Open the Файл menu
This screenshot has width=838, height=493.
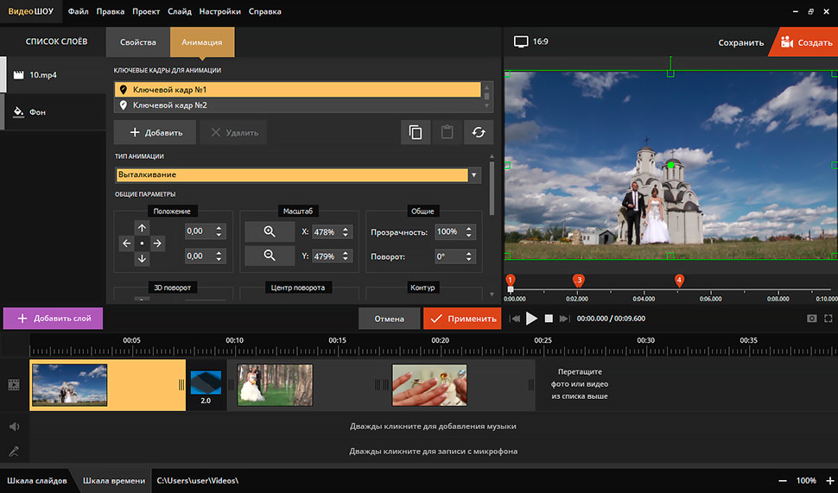[78, 11]
